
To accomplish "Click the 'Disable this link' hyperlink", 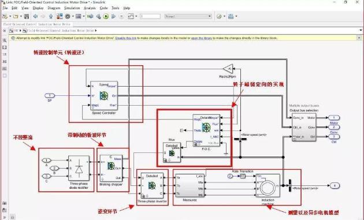I will 126,38.
